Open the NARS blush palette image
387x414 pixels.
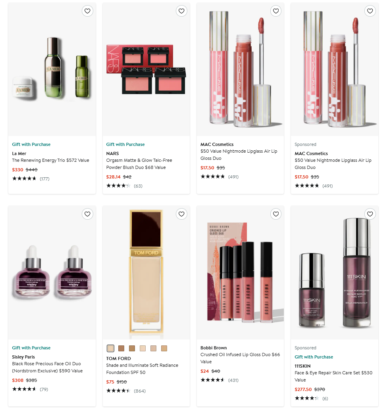point(146,69)
